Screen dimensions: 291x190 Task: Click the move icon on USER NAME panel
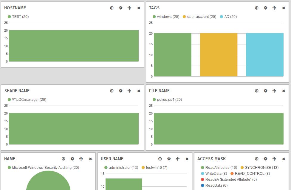[x=178, y=159]
